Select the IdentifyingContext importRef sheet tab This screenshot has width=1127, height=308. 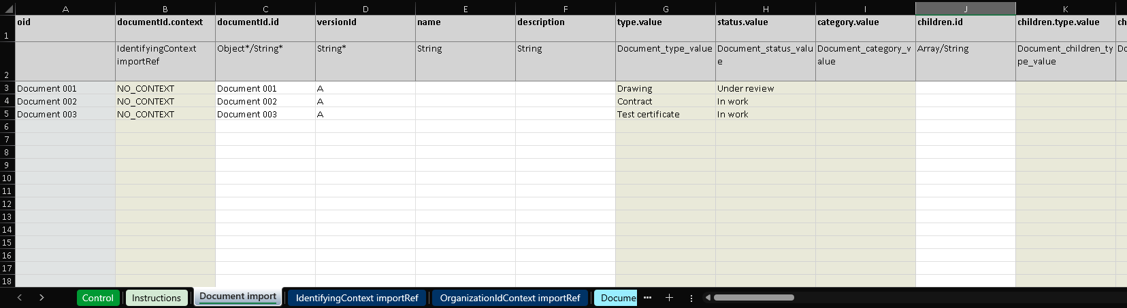click(357, 298)
